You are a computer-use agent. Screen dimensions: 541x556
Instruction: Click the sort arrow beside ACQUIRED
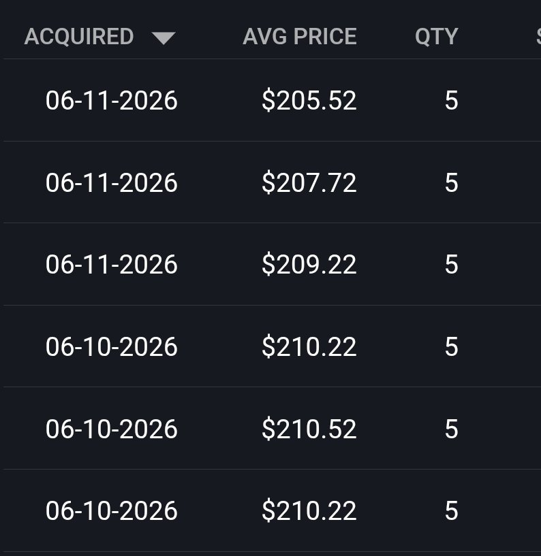click(x=164, y=38)
